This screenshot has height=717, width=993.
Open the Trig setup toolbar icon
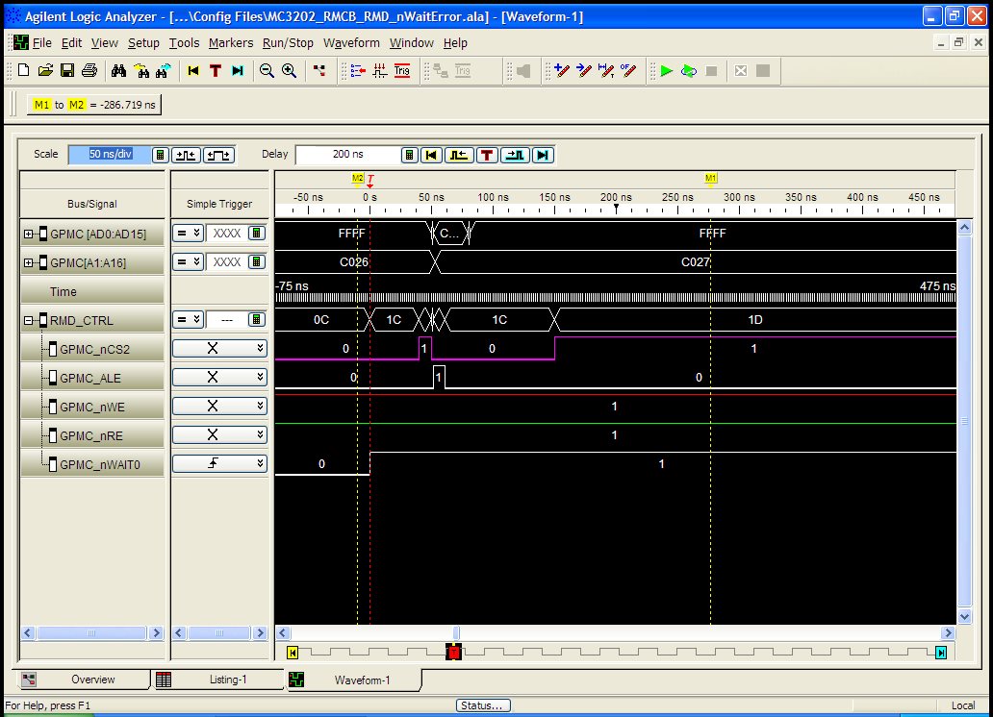[x=402, y=71]
